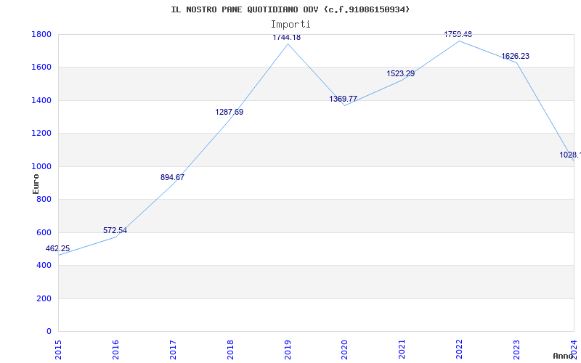Click the 2021 x-axis year label
Image resolution: width=581 pixels, height=363 pixels.
tap(402, 350)
